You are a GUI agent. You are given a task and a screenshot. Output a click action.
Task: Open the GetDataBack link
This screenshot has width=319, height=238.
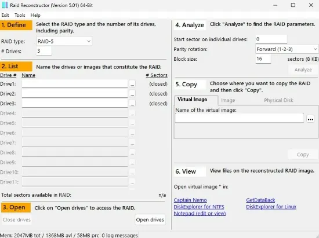pyautogui.click(x=260, y=200)
